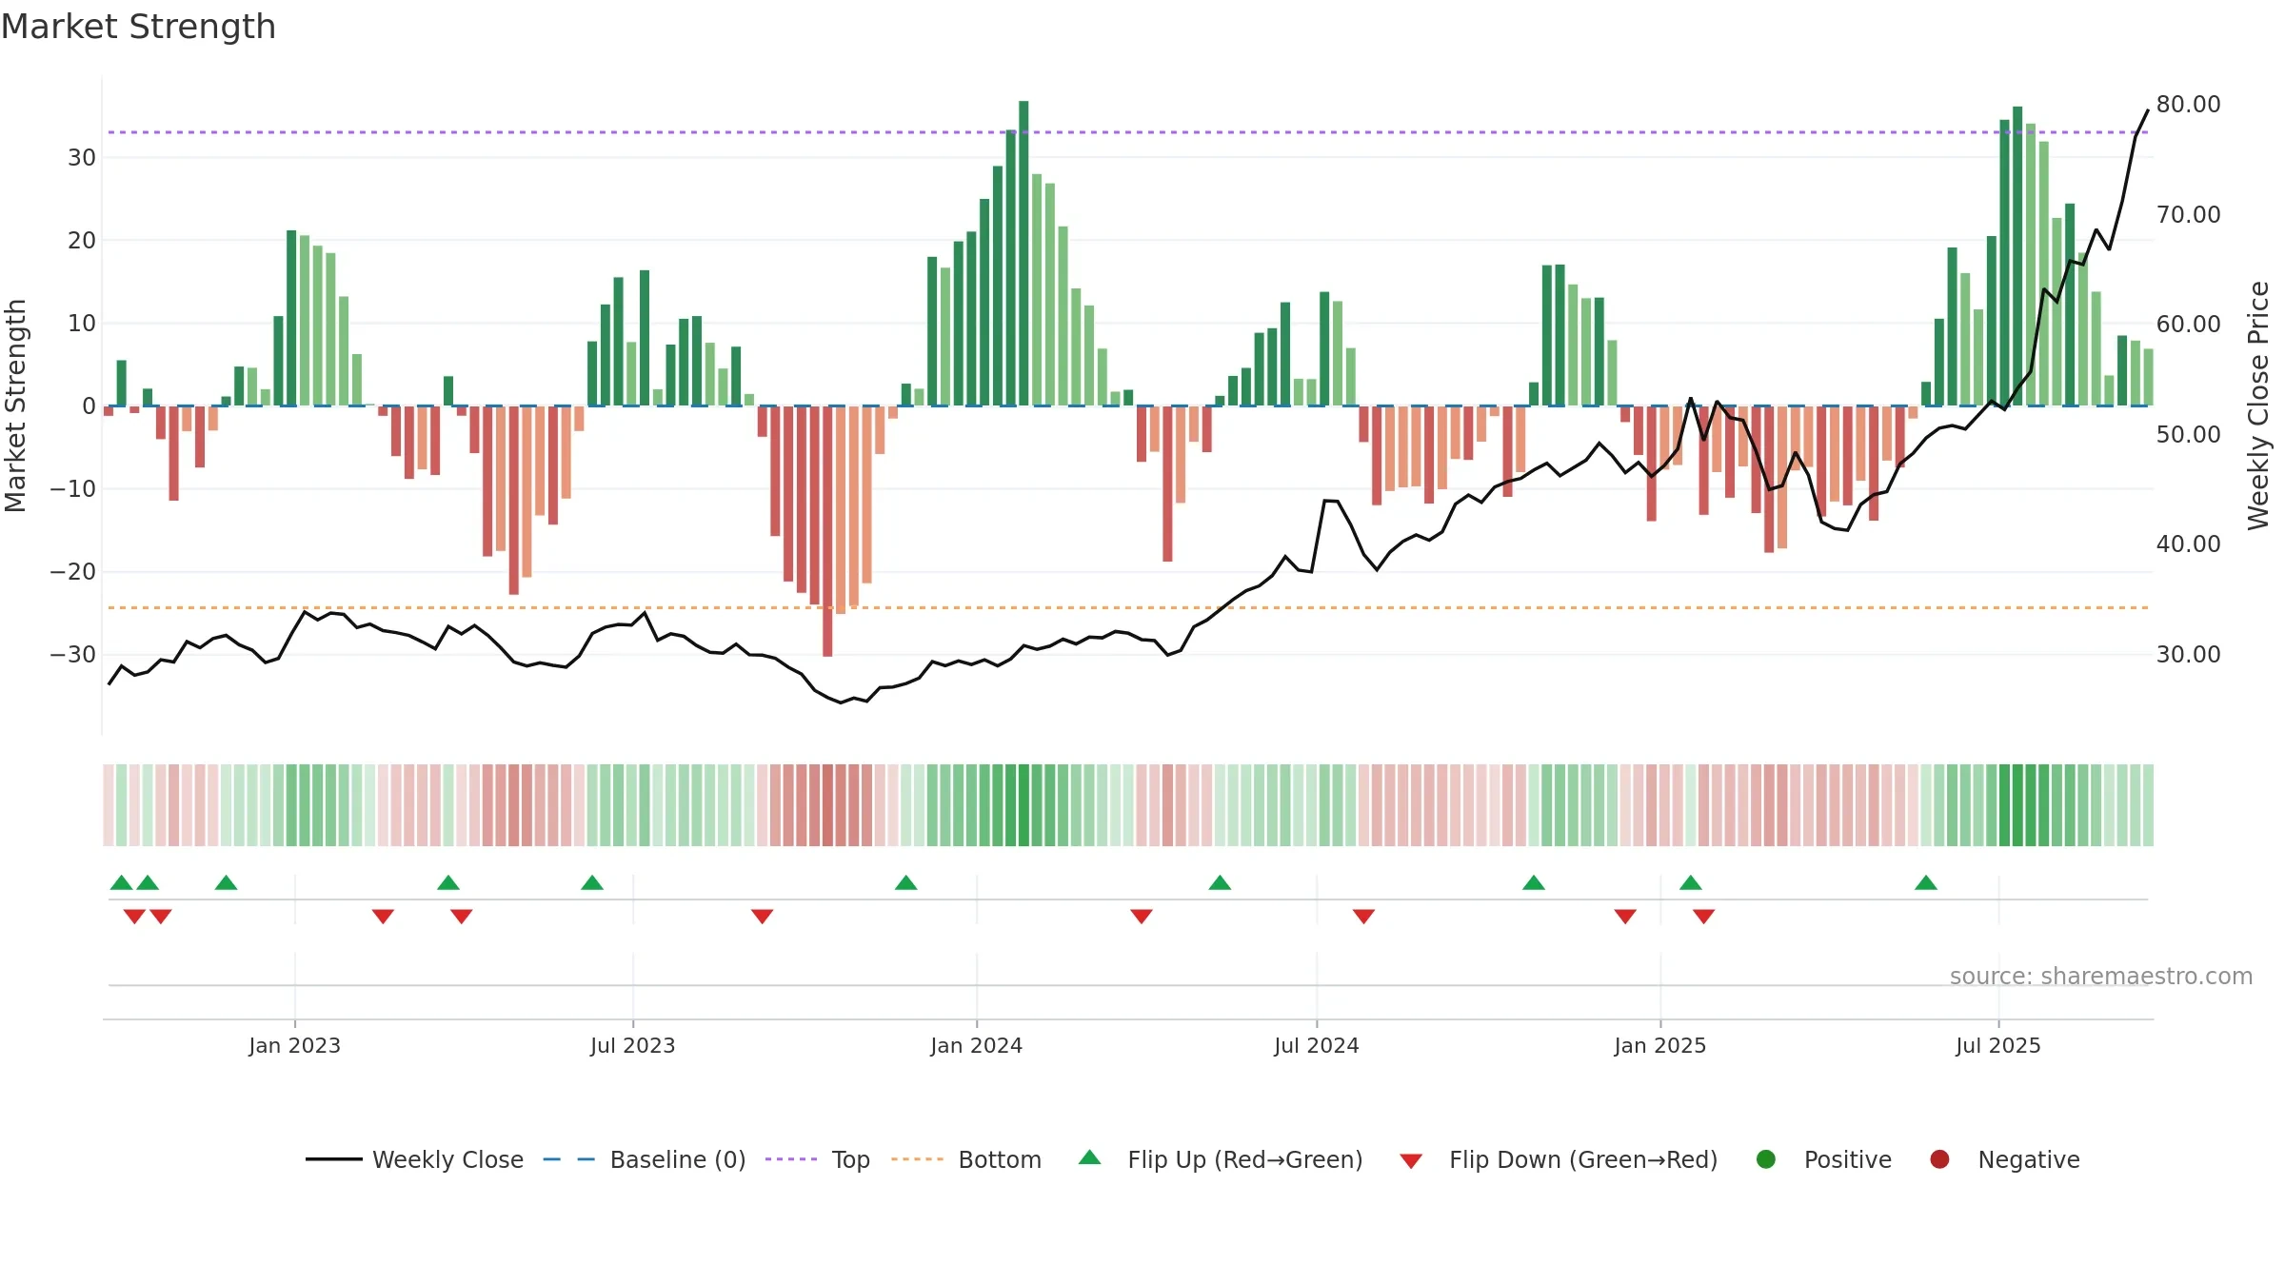Click the last flip-up marker before Jul 2025
Image resolution: width=2285 pixels, height=1285 pixels.
[1926, 882]
